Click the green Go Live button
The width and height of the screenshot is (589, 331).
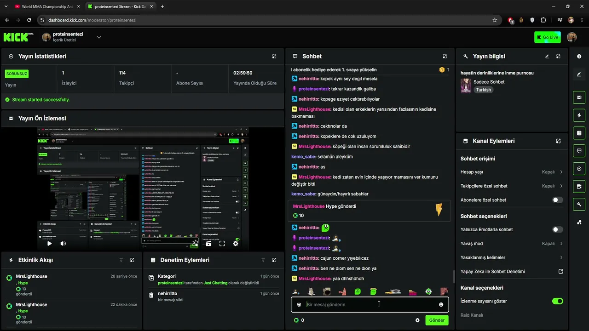point(548,37)
